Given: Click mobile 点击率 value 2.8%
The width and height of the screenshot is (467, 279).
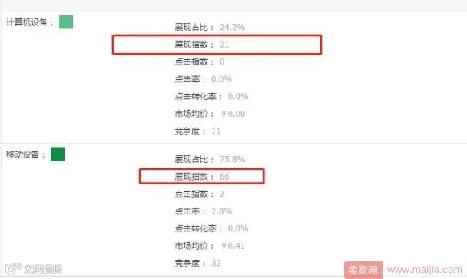Looking at the screenshot, I should coord(221,211).
